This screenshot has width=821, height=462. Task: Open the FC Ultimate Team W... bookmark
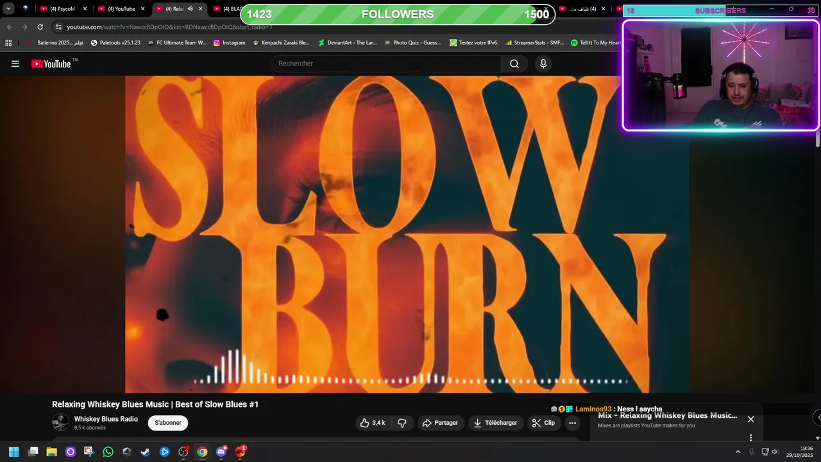click(177, 43)
